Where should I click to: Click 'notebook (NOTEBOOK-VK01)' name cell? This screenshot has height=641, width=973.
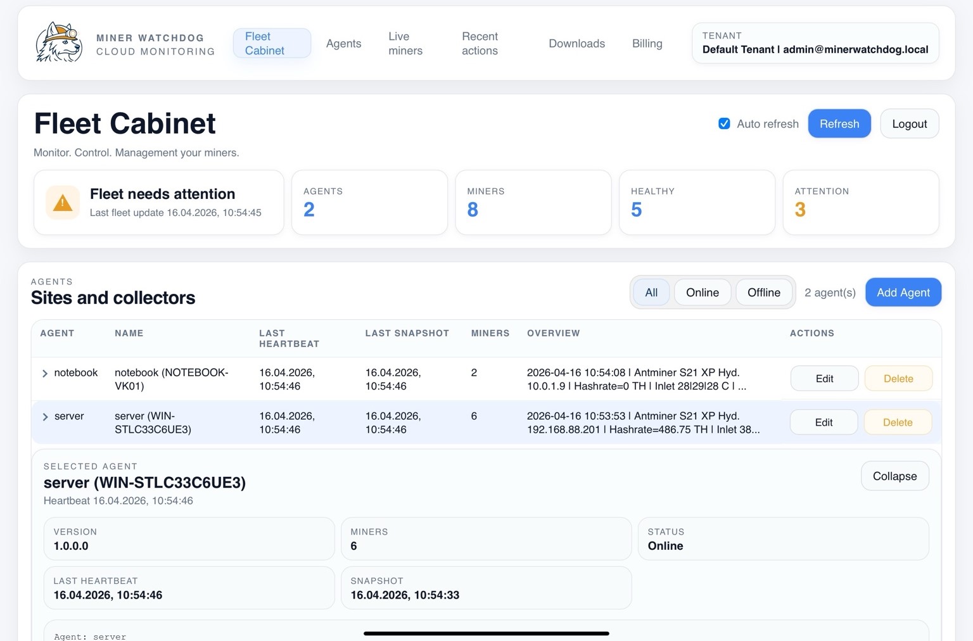(x=171, y=379)
